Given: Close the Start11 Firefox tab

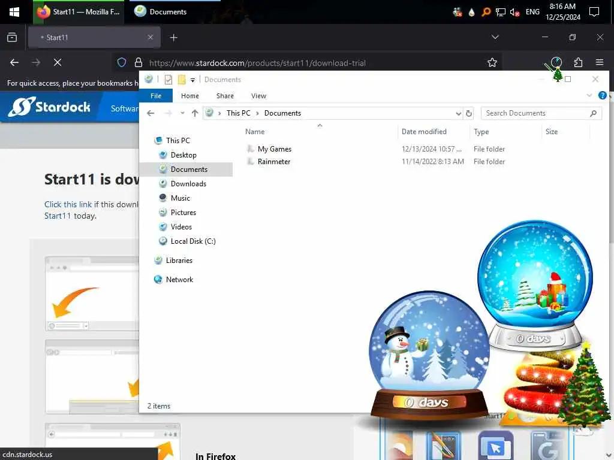Looking at the screenshot, I should point(151,37).
